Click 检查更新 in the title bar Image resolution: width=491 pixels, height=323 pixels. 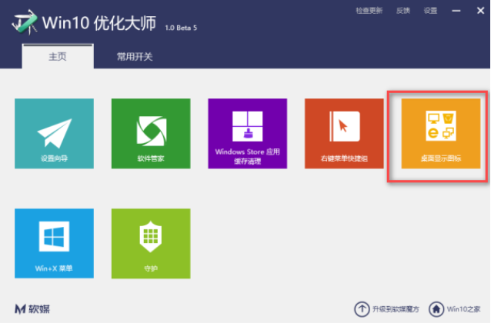coord(369,10)
